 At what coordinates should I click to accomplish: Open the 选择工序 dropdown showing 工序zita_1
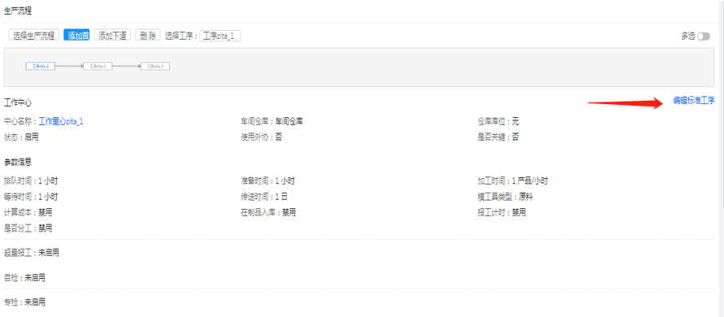220,36
